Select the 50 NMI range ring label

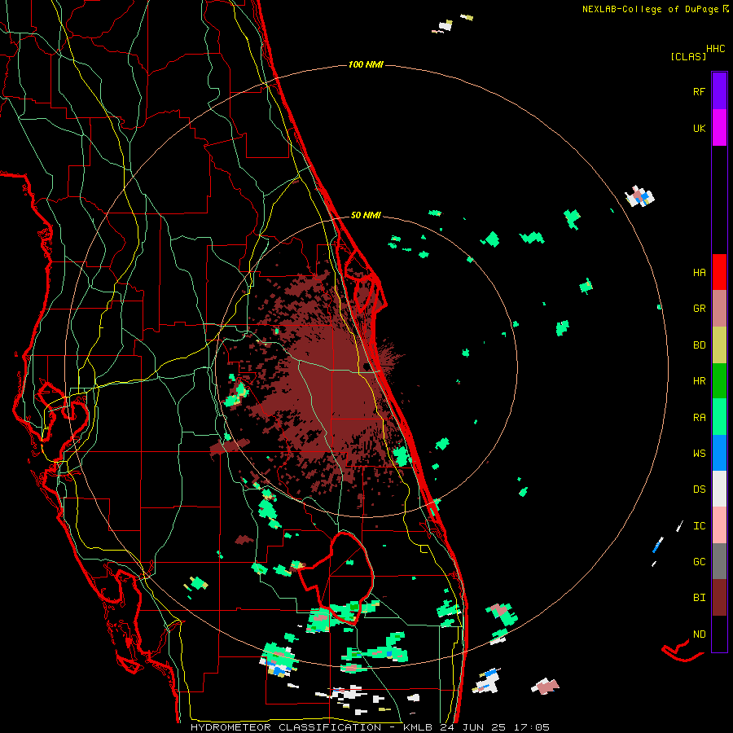[366, 216]
